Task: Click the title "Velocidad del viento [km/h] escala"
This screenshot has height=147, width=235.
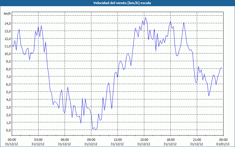Action: [x=122, y=3]
